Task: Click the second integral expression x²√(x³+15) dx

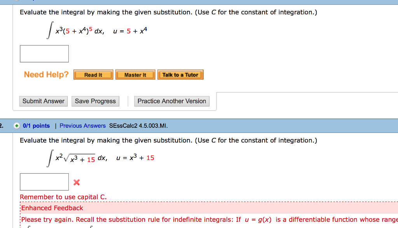Action: coord(77,158)
